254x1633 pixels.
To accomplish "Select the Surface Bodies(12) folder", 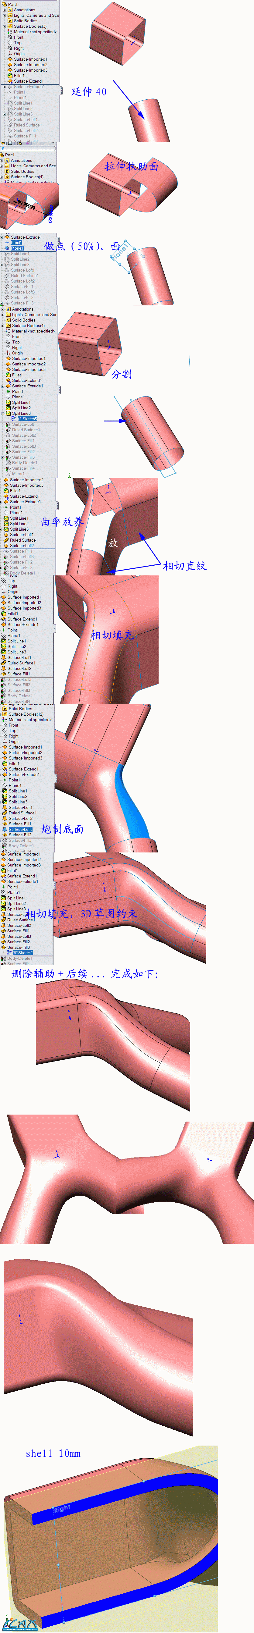I will [x=26, y=714].
